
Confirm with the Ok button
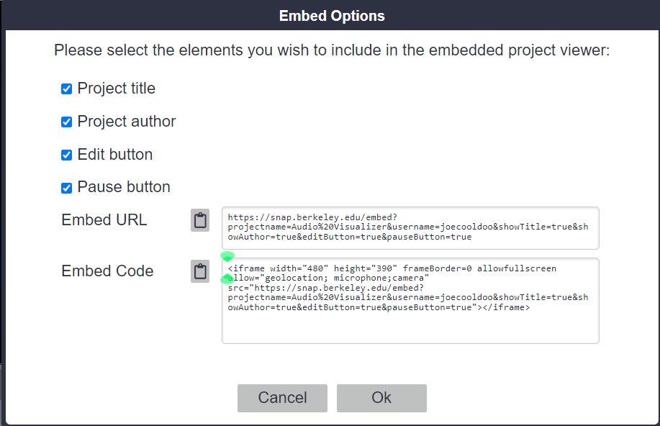(x=381, y=398)
